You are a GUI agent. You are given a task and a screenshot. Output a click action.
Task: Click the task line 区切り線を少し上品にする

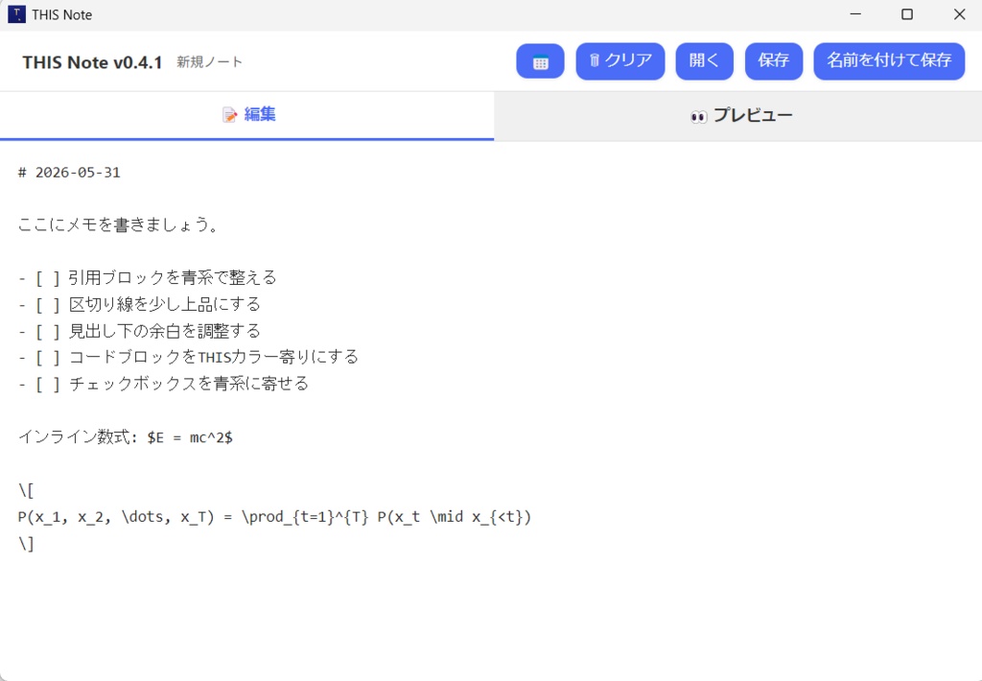139,304
